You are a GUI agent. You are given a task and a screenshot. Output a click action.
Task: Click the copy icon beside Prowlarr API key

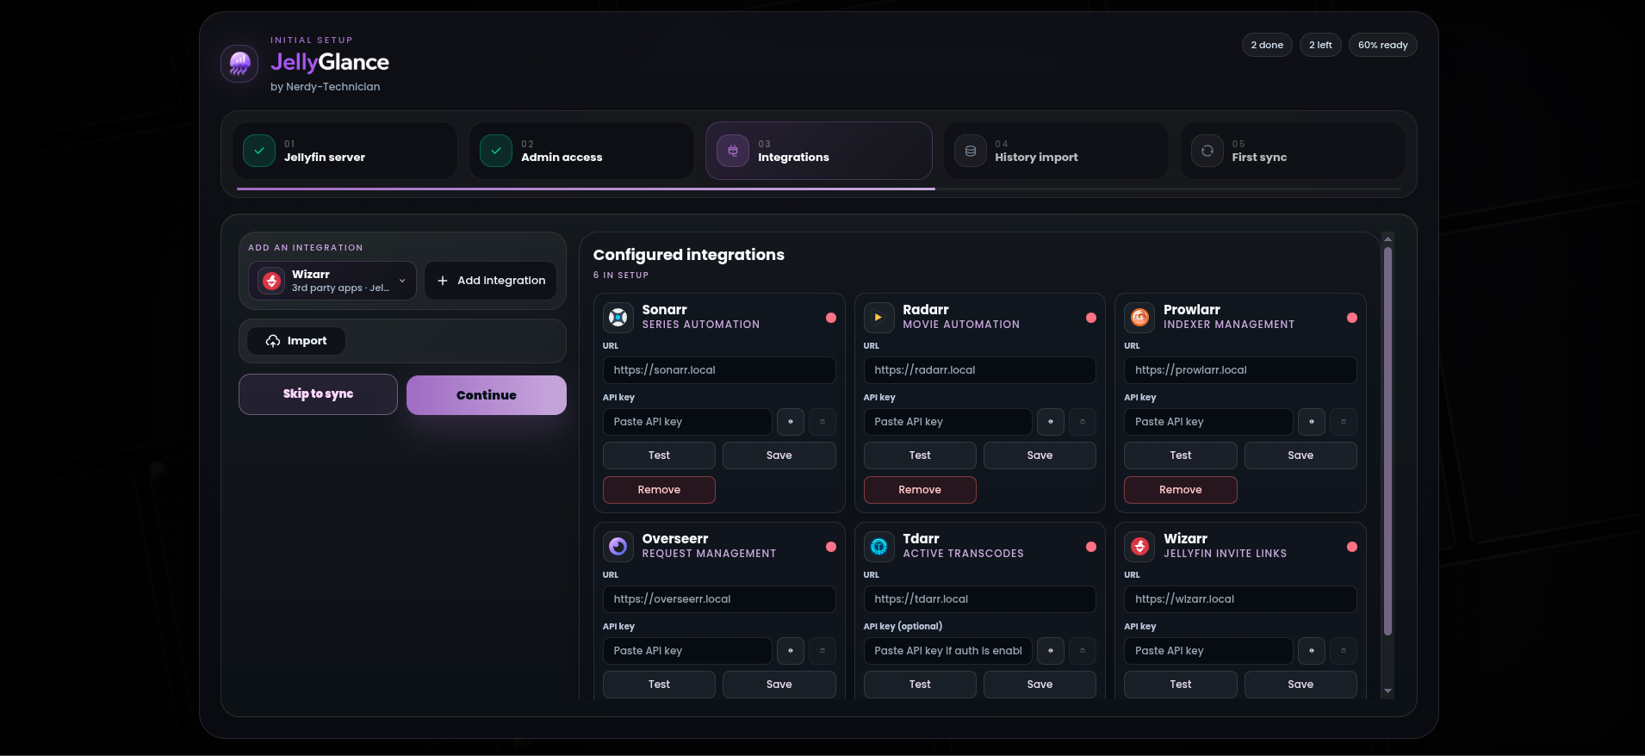[1344, 422]
